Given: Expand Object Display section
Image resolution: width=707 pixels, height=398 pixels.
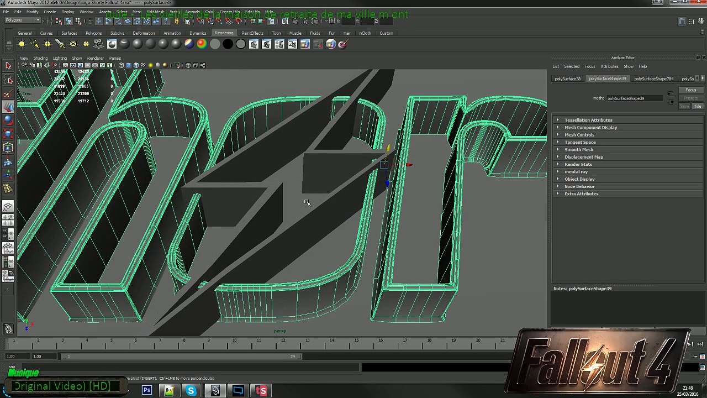Looking at the screenshot, I should click(627, 179).
